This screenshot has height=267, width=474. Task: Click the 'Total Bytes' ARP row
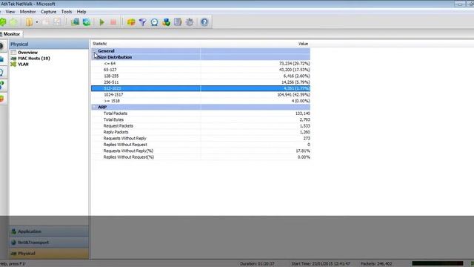pos(201,119)
